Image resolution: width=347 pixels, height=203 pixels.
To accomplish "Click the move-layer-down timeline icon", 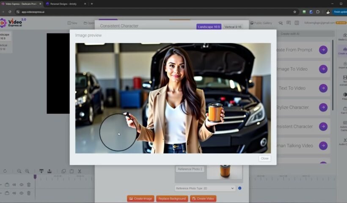I will click(x=41, y=171).
